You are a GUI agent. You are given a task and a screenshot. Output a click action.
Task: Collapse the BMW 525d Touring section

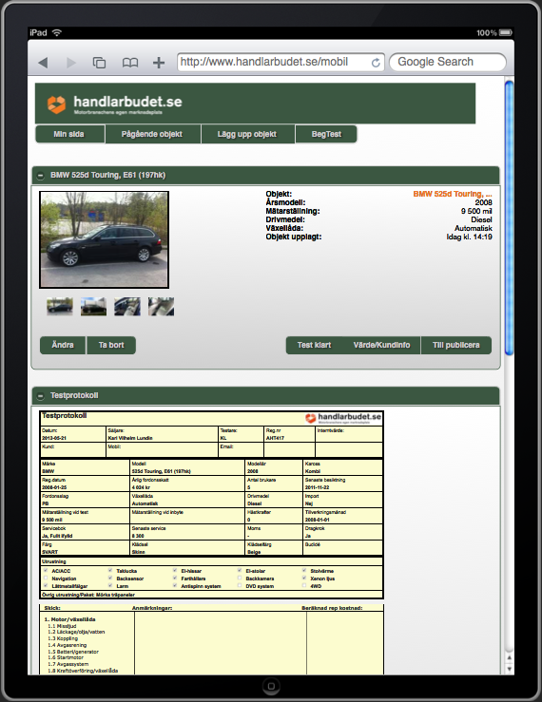click(x=41, y=176)
